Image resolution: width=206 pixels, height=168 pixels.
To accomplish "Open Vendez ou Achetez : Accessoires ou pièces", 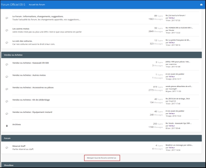I will (x=33, y=88).
